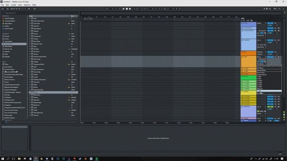Click Favourite Effects collection label
287x161 pixels.
pos(10,21)
